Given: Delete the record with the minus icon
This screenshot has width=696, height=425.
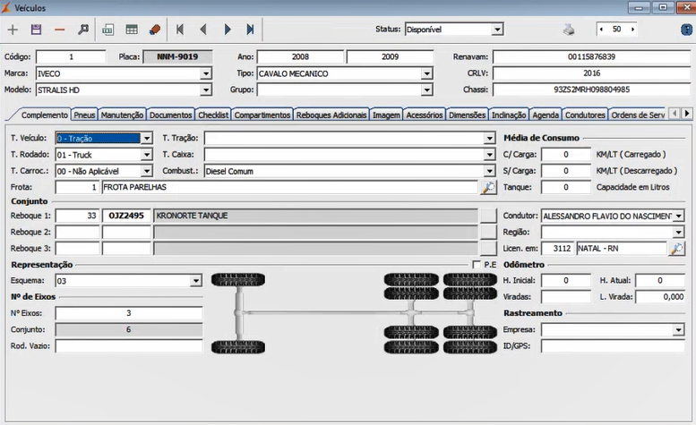Looking at the screenshot, I should point(59,30).
